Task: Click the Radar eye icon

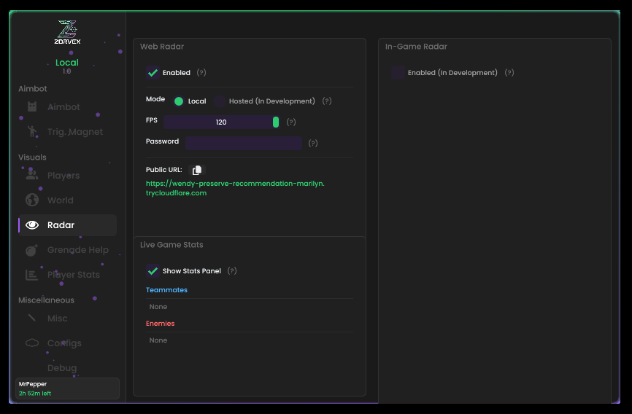Action: (32, 225)
